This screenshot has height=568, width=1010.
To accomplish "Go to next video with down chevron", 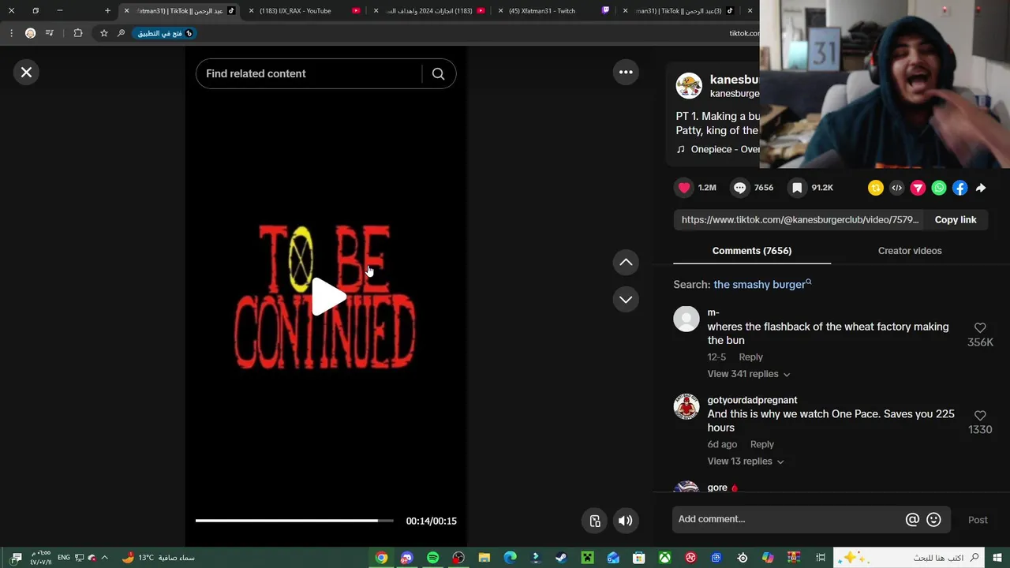I will pos(626,299).
